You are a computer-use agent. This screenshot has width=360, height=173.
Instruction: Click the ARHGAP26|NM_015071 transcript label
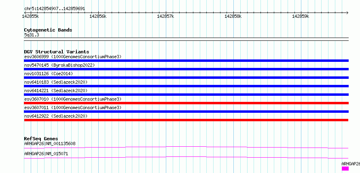46,154
